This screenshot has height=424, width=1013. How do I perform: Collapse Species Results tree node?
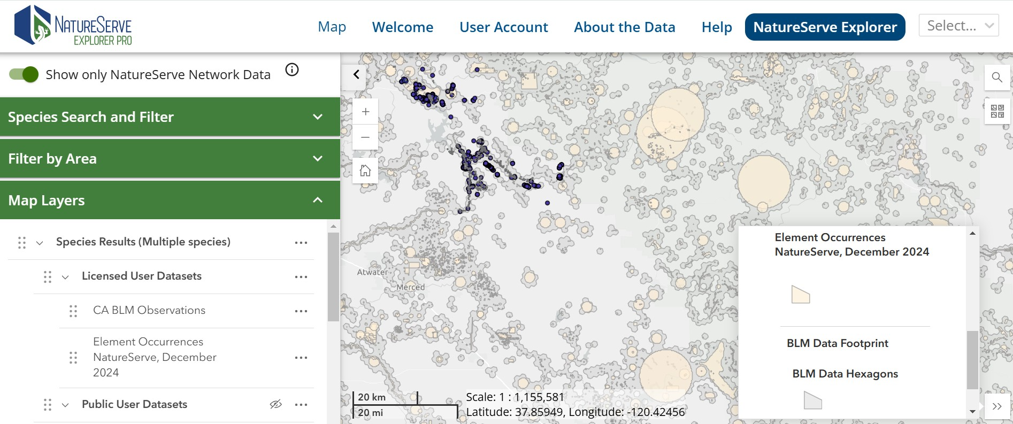coord(40,243)
